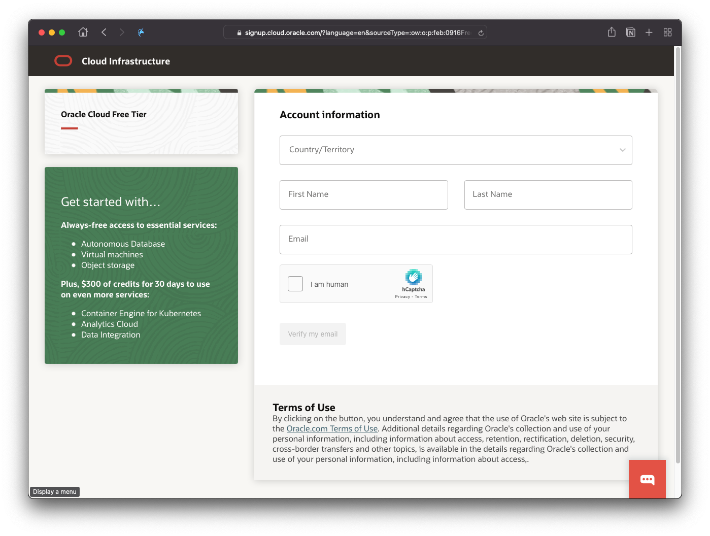Click Container Engine for Kubernetes text
The width and height of the screenshot is (710, 536).
click(141, 314)
